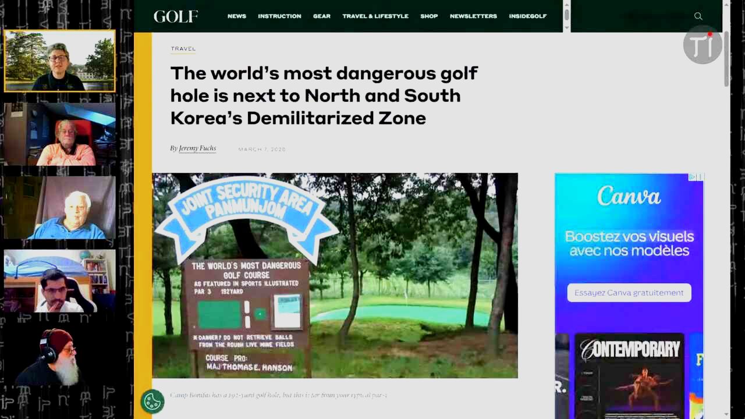The height and width of the screenshot is (419, 745).
Task: Select the highlighted top participant video thumbnail
Action: 59,61
